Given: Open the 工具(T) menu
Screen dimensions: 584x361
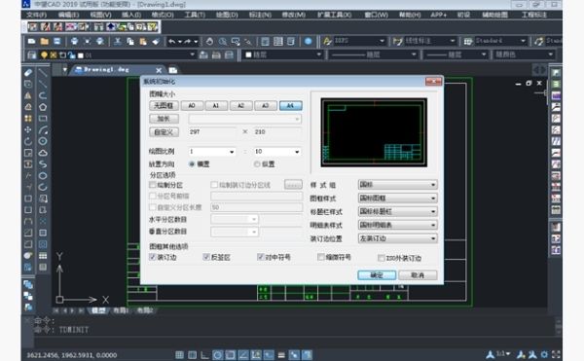Looking at the screenshot, I should click(x=195, y=15).
